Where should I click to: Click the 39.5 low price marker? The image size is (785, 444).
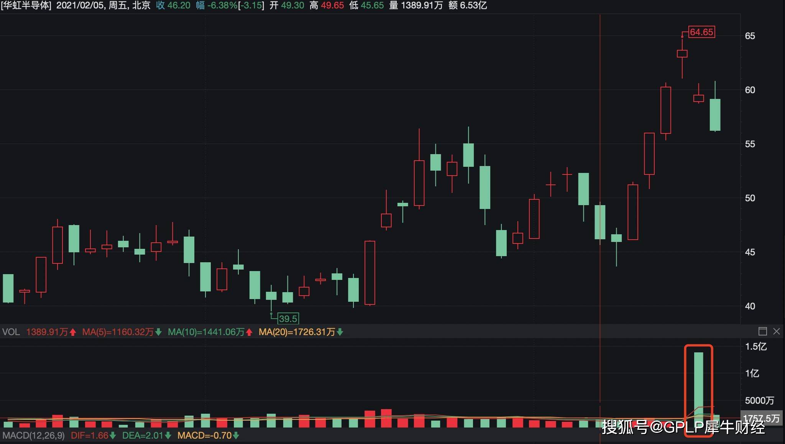(x=288, y=319)
